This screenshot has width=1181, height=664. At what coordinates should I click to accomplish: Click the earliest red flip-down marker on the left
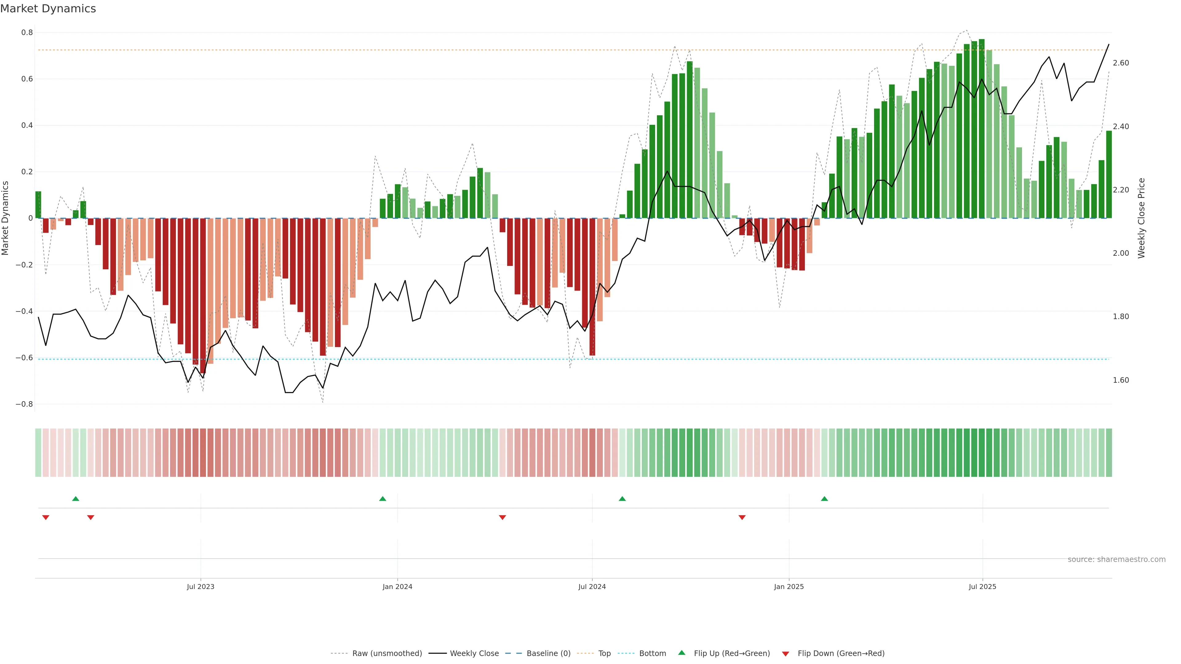coord(46,517)
